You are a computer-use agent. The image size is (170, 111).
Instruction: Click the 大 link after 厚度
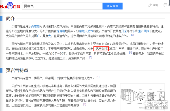tap(49, 36)
